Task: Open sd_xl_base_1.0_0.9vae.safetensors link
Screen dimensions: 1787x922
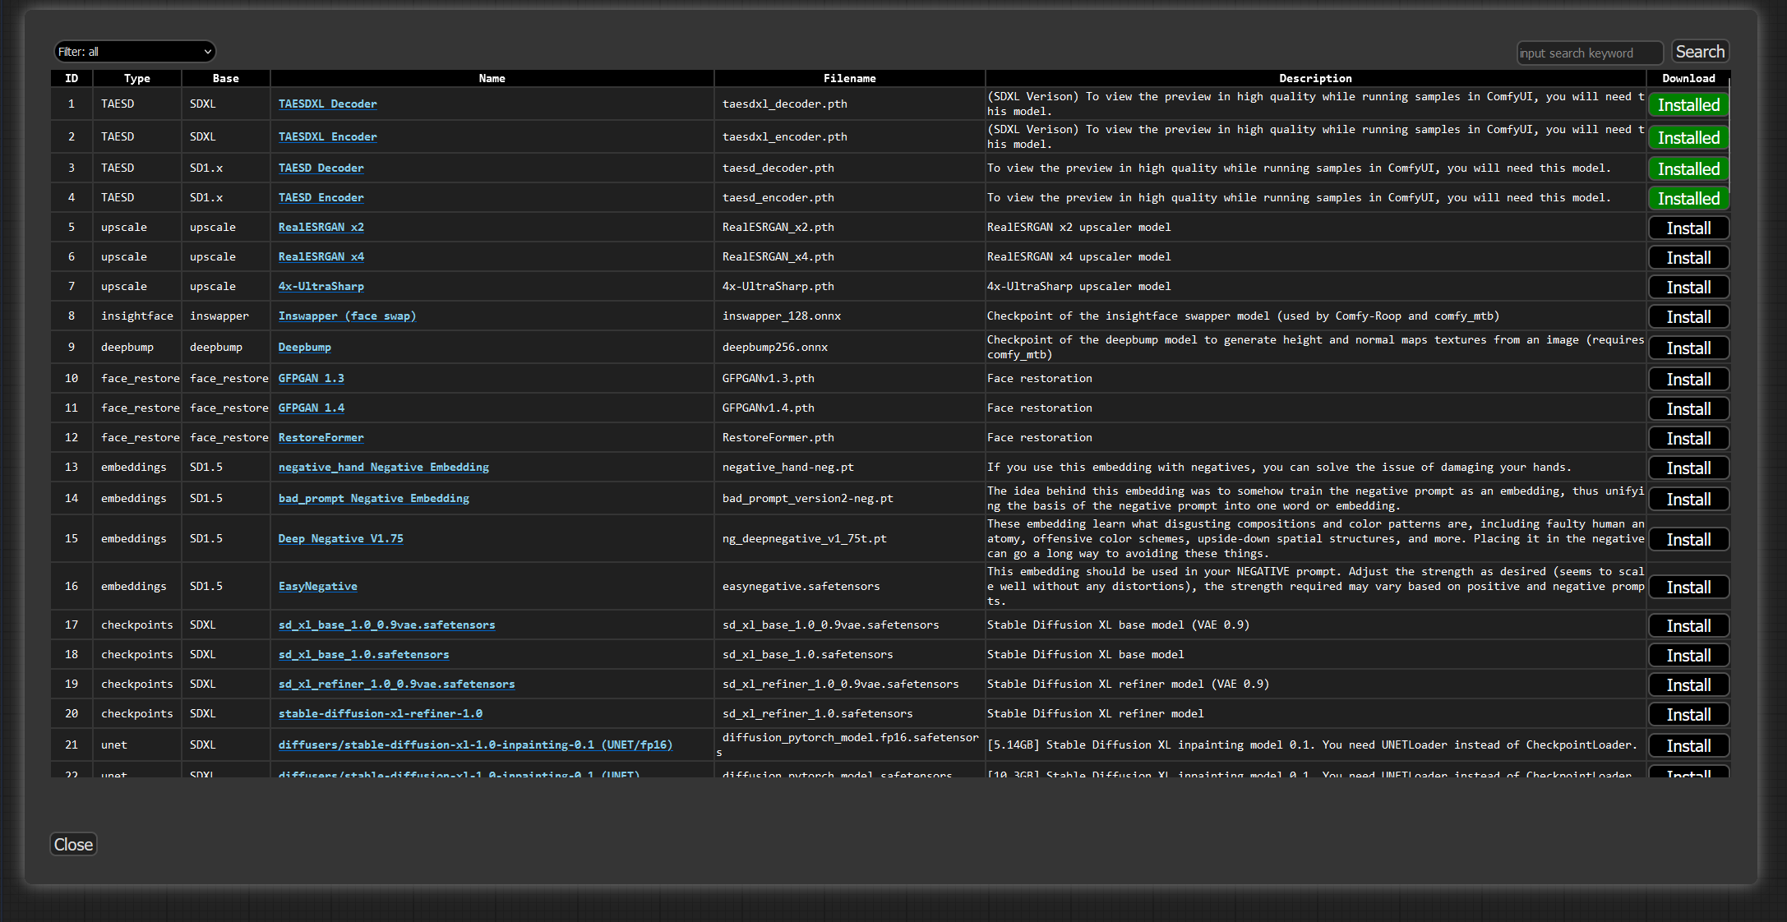Action: pos(386,625)
